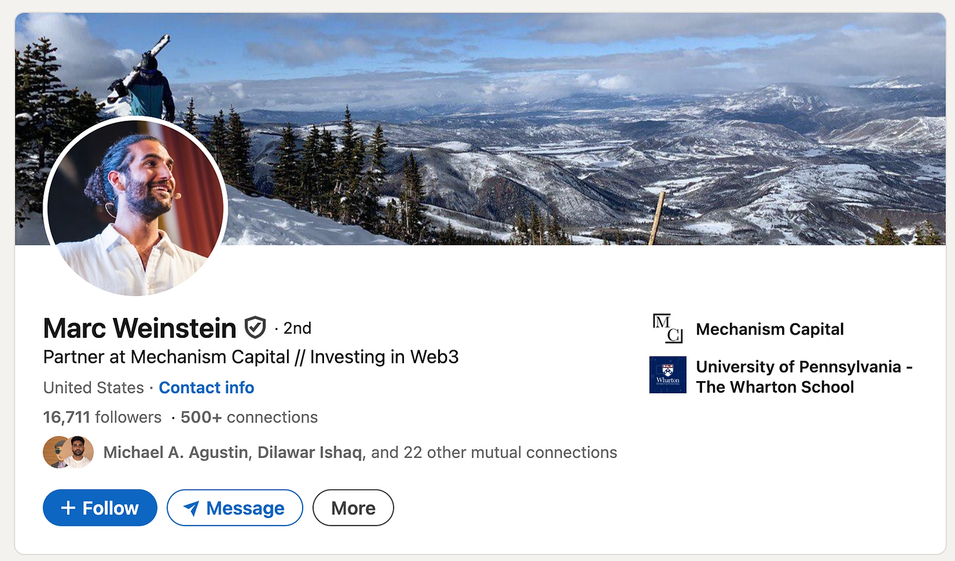Open the Mechanism Capital logo icon
This screenshot has height=561, width=955.
[x=667, y=328]
